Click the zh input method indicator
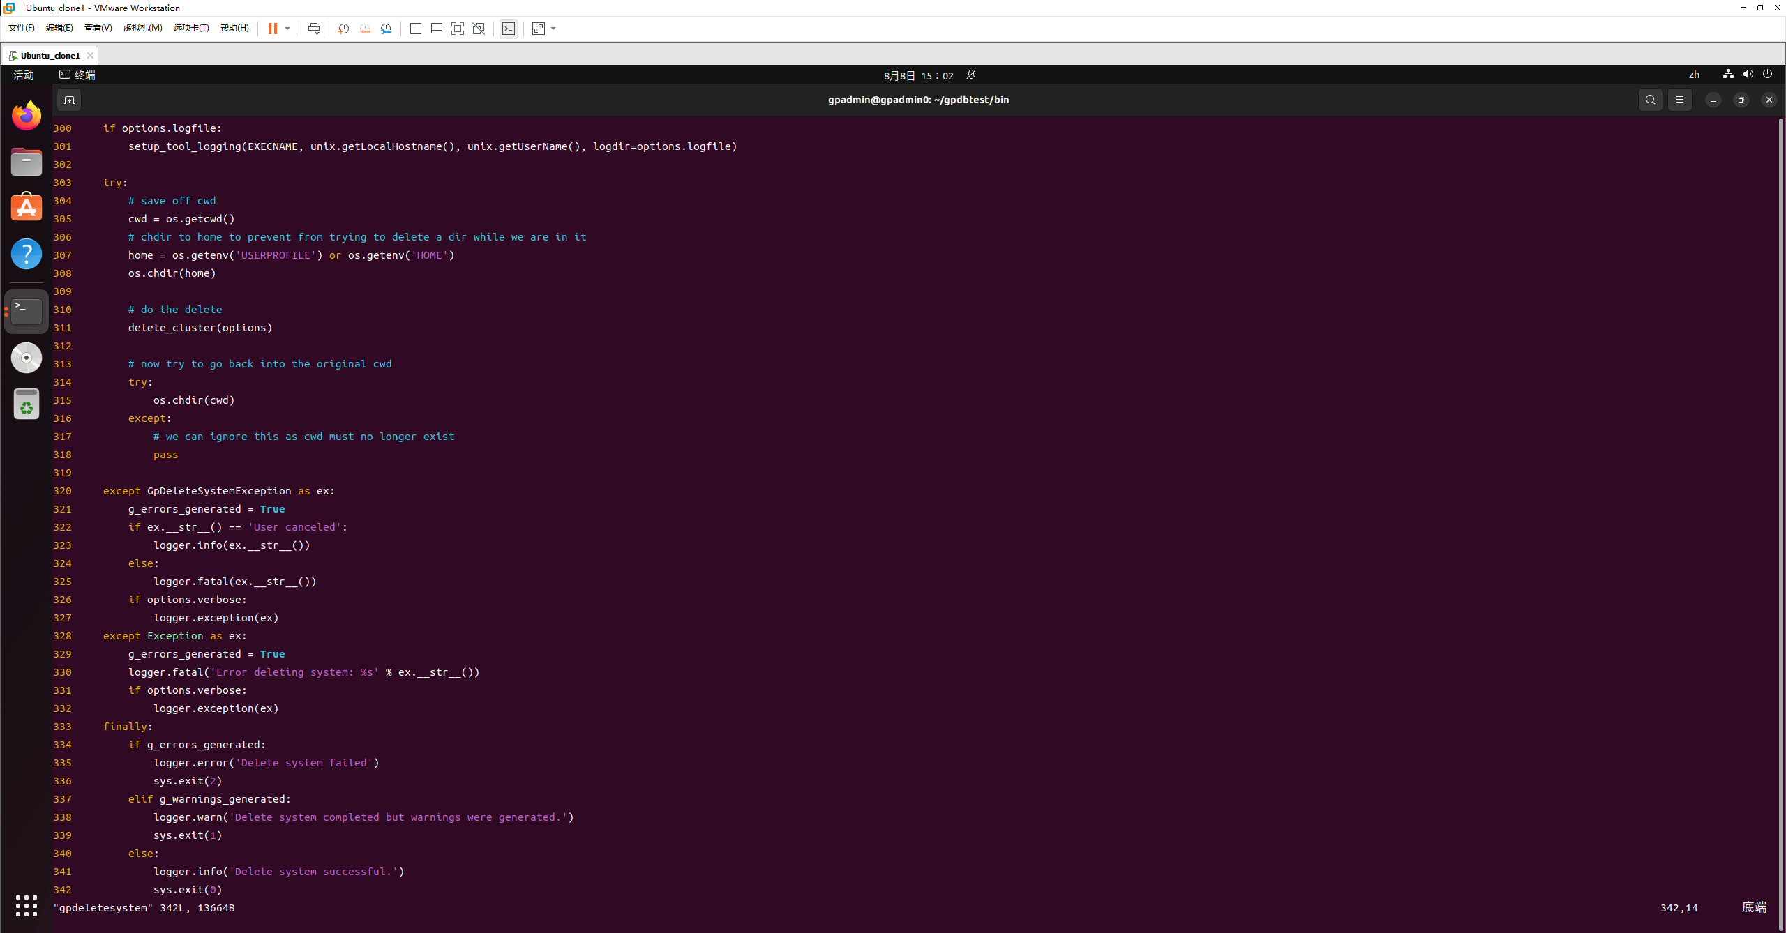1786x933 pixels. [x=1695, y=75]
